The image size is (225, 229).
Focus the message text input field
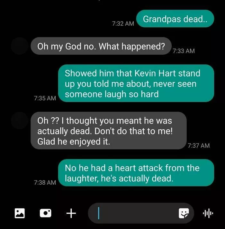pos(141,213)
